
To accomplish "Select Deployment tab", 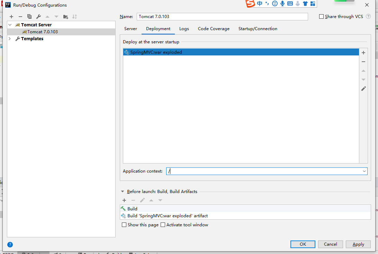I will 158,29.
